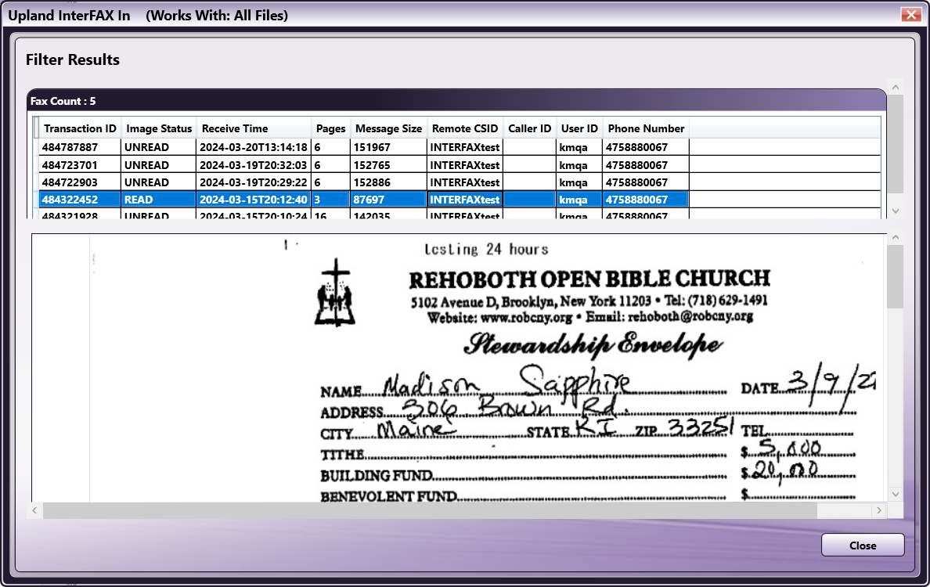Click UNREAD status of fax 484723701
The image size is (930, 587).
tap(159, 165)
